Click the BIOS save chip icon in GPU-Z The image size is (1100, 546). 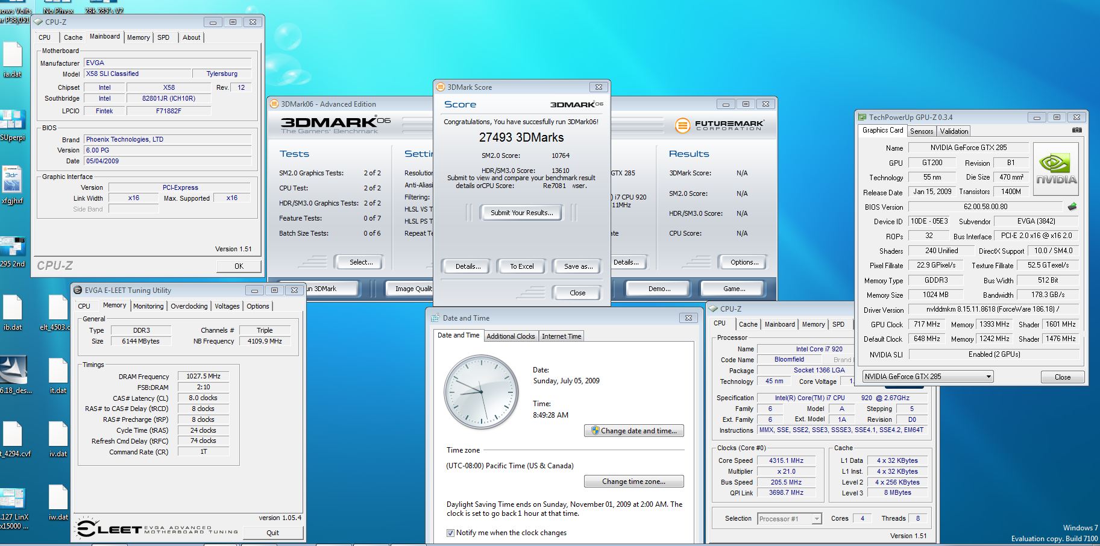(x=1072, y=207)
